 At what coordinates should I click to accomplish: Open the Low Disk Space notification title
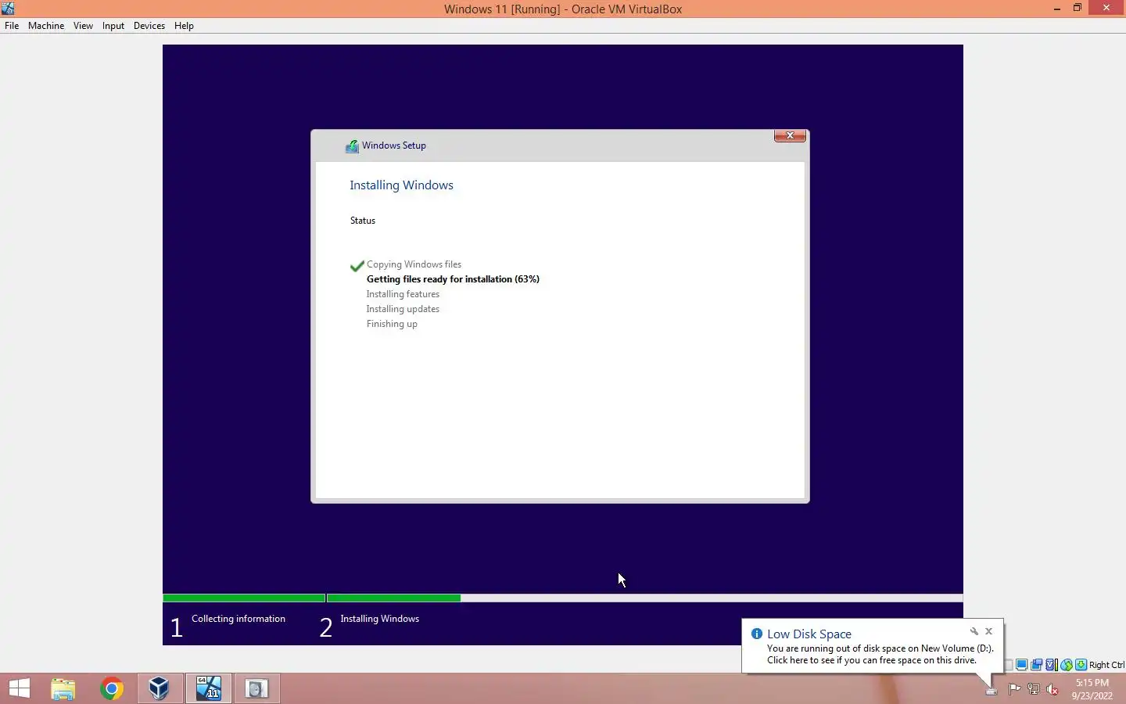point(809,634)
